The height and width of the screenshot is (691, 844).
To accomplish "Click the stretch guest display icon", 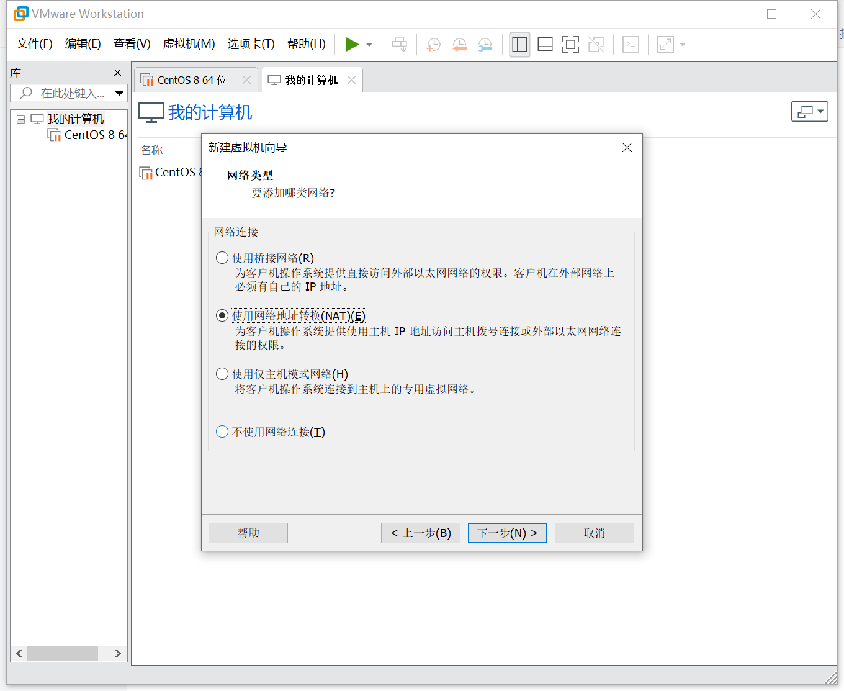I will 665,44.
